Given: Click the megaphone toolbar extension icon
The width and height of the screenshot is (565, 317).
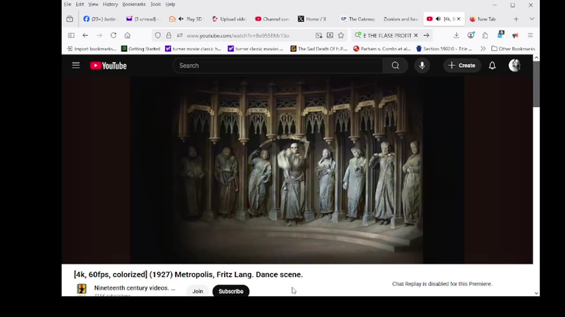Looking at the screenshot, I should 515,35.
